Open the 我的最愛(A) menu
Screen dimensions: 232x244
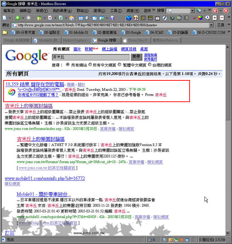pos(62,10)
